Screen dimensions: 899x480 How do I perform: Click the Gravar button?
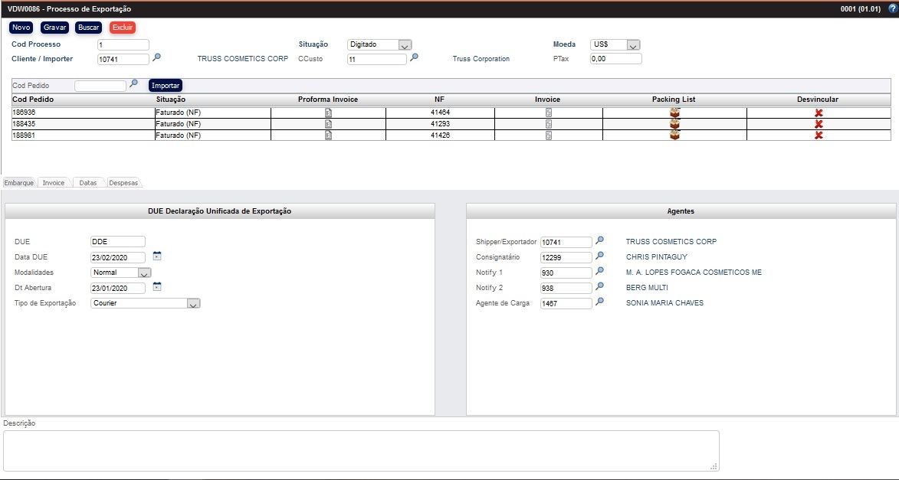(55, 28)
